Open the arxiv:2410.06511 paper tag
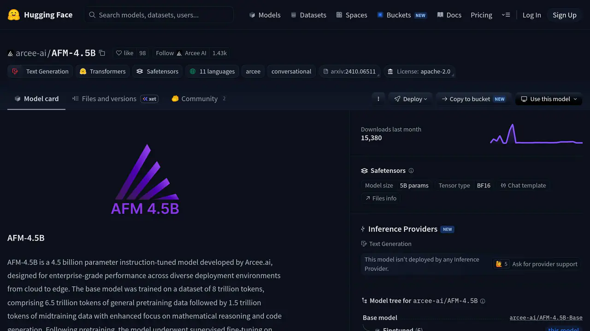Image resolution: width=590 pixels, height=331 pixels. pyautogui.click(x=349, y=71)
